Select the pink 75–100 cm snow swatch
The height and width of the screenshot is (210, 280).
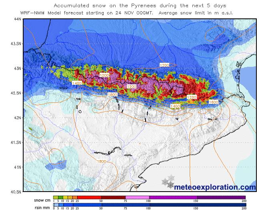point(138,197)
